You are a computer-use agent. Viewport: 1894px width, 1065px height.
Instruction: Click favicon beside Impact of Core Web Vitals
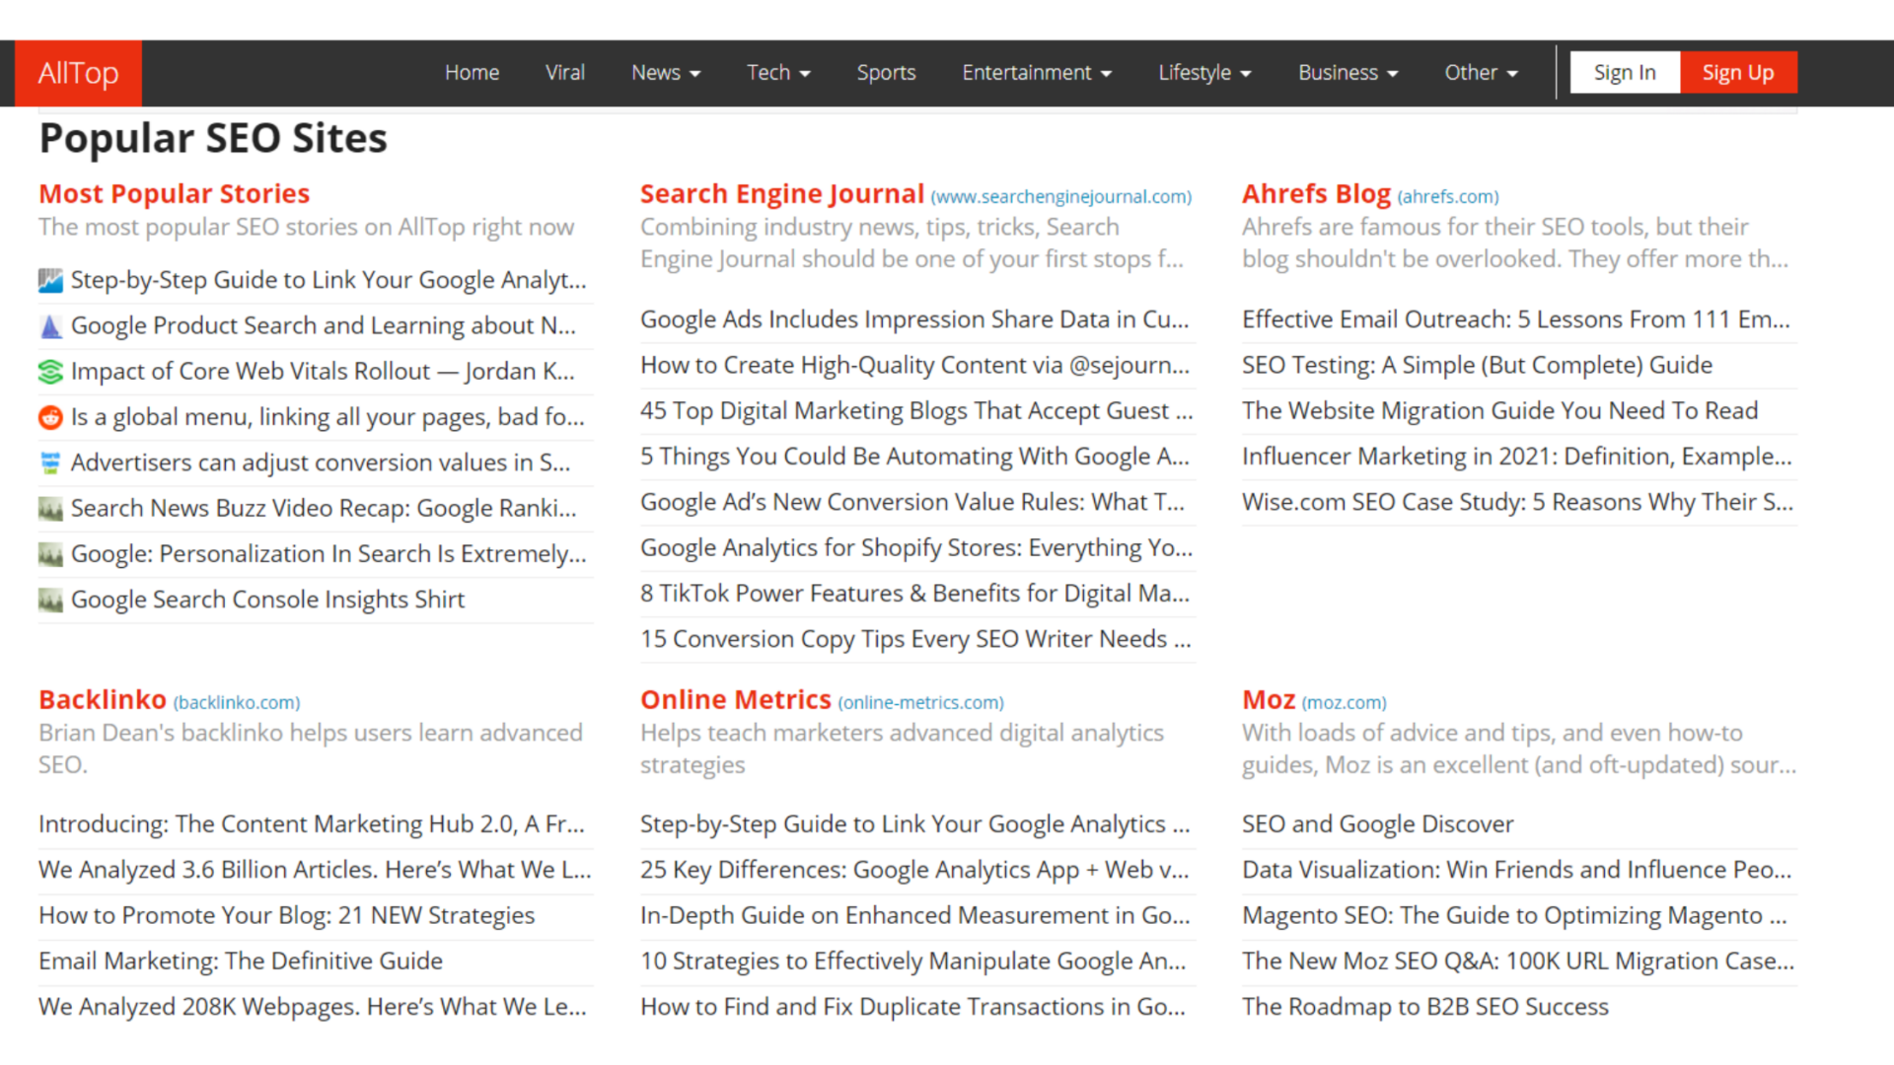pos(50,372)
